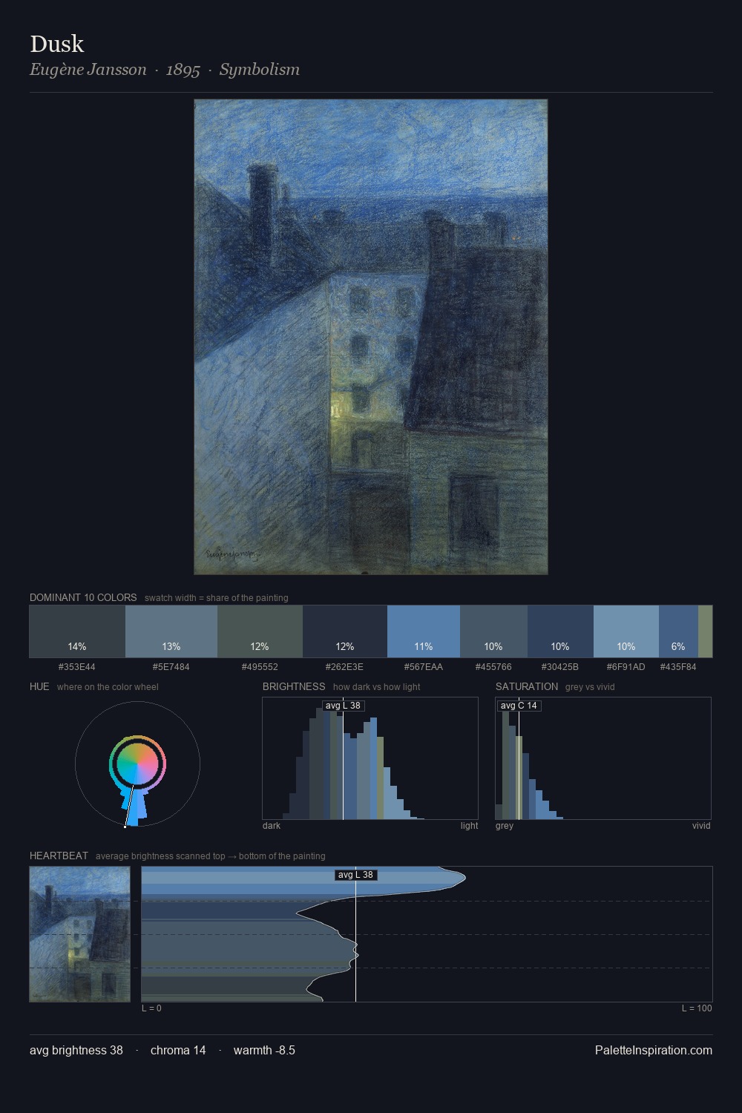The image size is (742, 1113).
Task: Choose the dark navy #262E3E swatch
Action: 345,631
